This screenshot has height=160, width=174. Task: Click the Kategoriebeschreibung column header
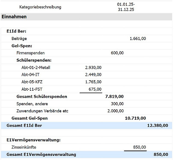40,7
